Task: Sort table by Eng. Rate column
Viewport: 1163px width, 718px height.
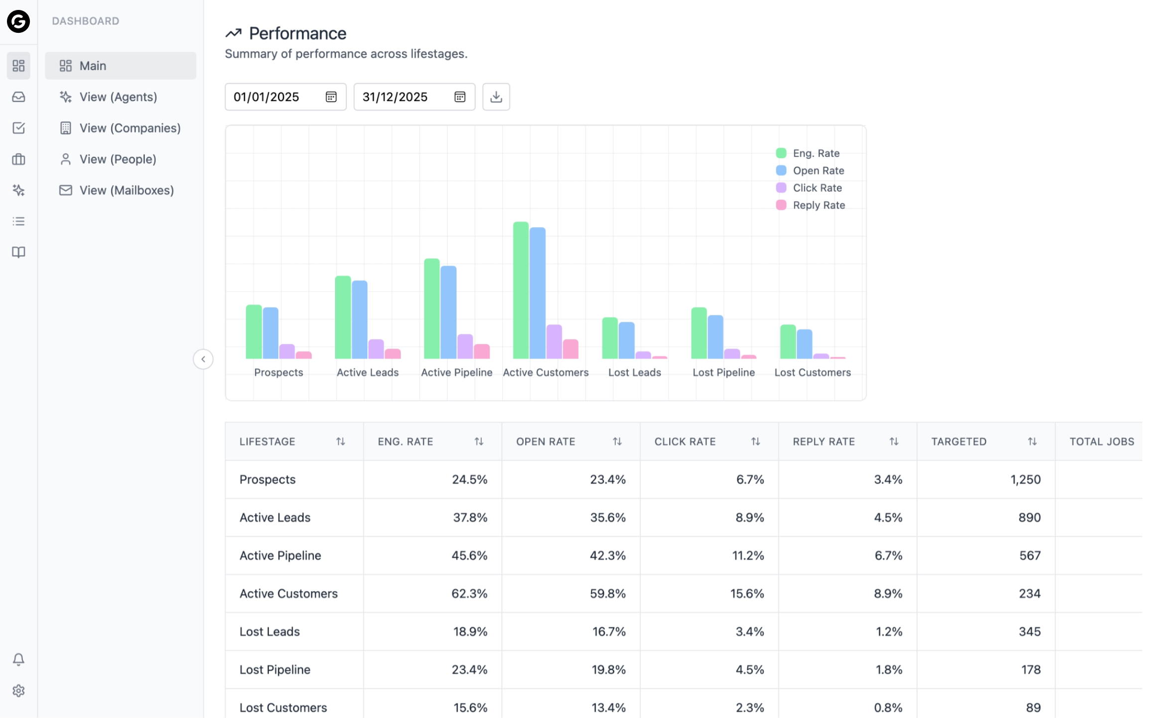Action: [478, 441]
